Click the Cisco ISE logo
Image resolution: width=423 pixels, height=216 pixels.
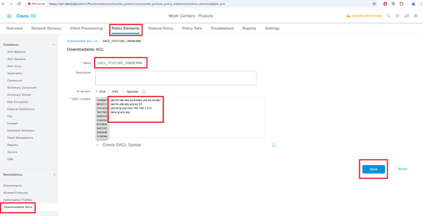[x=27, y=16]
